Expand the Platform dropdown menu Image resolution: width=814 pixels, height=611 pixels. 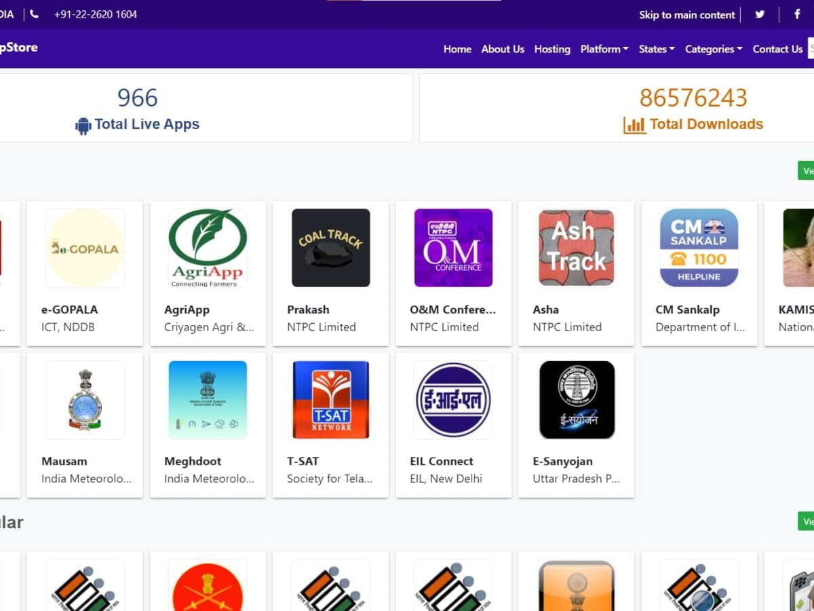click(604, 49)
